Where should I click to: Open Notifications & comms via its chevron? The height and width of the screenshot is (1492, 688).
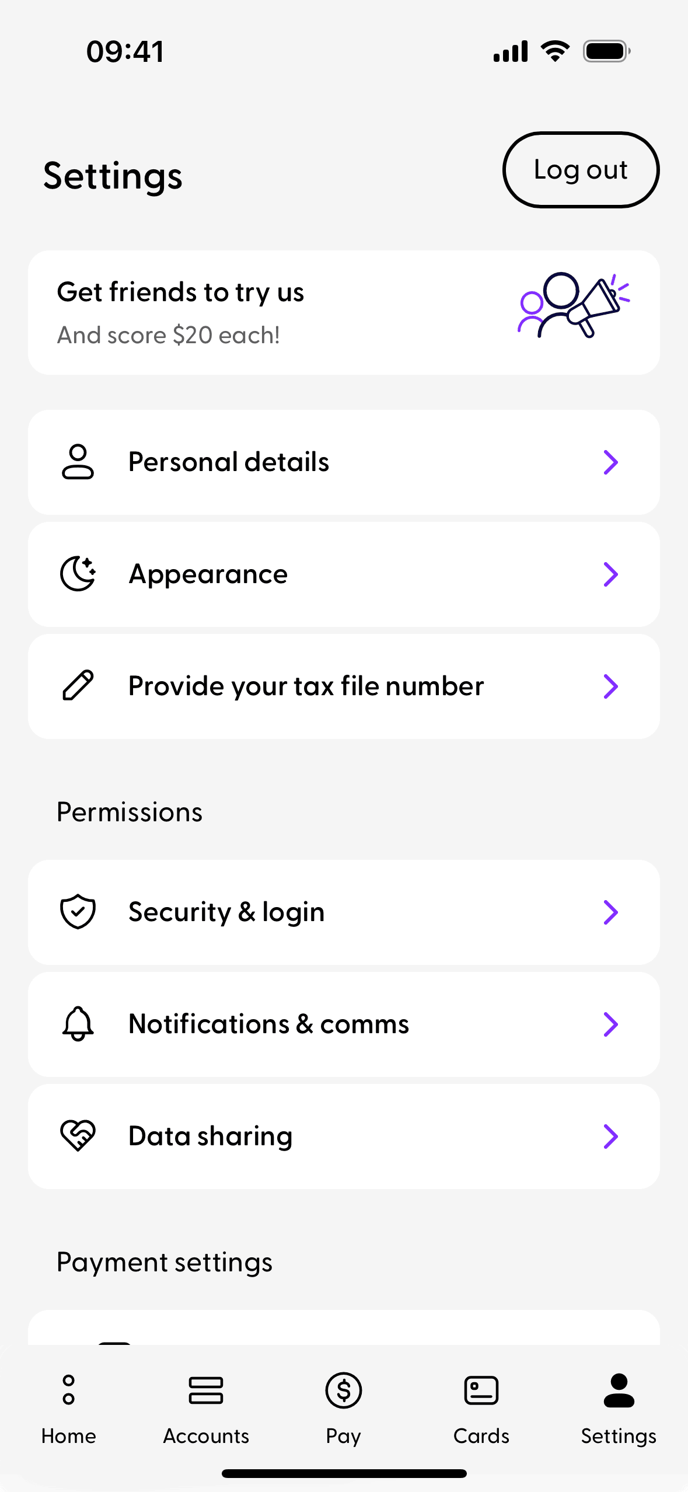[610, 1024]
